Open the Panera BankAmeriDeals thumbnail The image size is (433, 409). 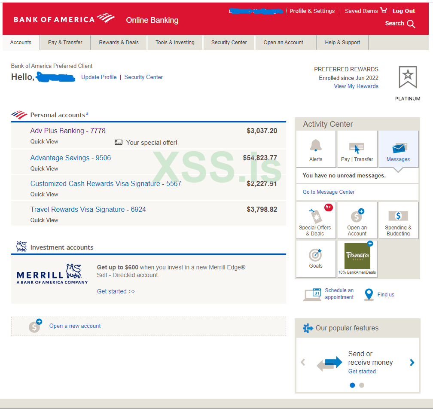357,256
